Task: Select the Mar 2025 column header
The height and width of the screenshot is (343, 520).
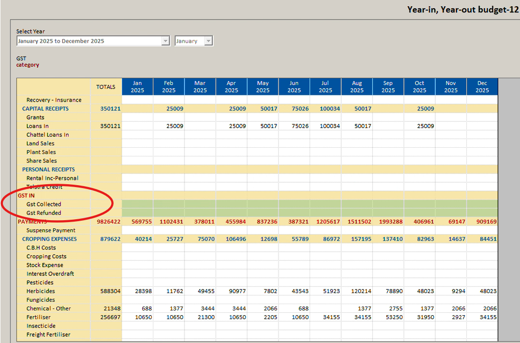Action: pos(200,87)
